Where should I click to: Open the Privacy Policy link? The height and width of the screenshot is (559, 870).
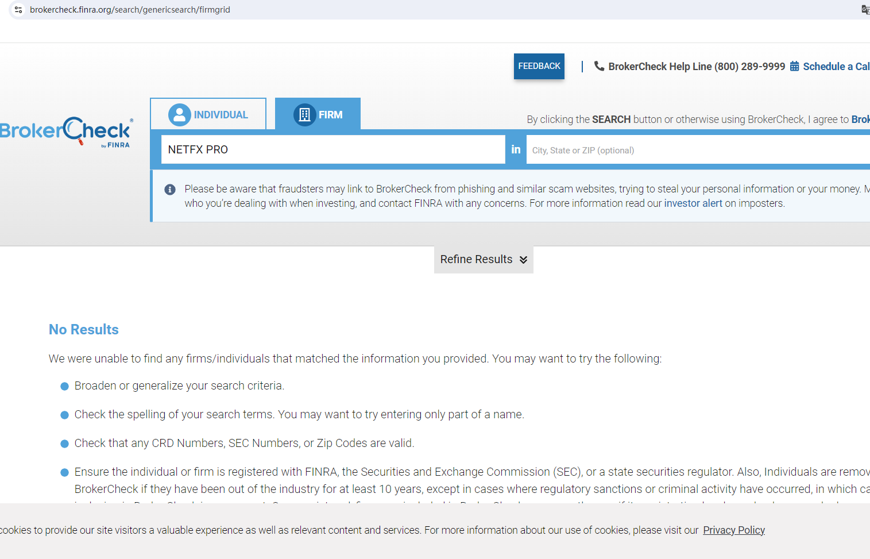pos(734,530)
